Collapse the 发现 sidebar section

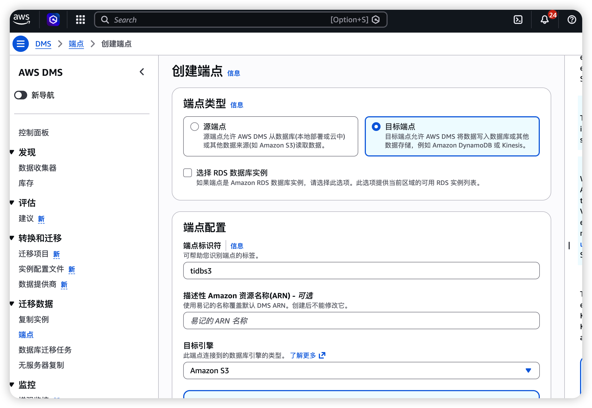coord(12,152)
